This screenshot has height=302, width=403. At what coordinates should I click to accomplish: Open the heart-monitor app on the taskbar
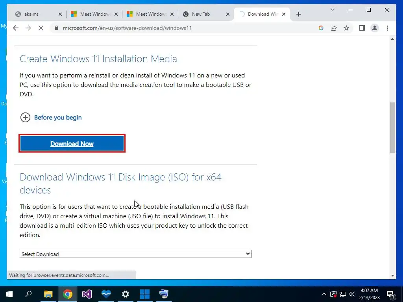tap(106, 294)
